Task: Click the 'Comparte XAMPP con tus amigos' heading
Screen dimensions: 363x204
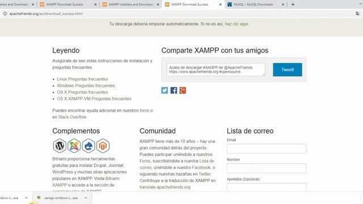Action: point(215,50)
